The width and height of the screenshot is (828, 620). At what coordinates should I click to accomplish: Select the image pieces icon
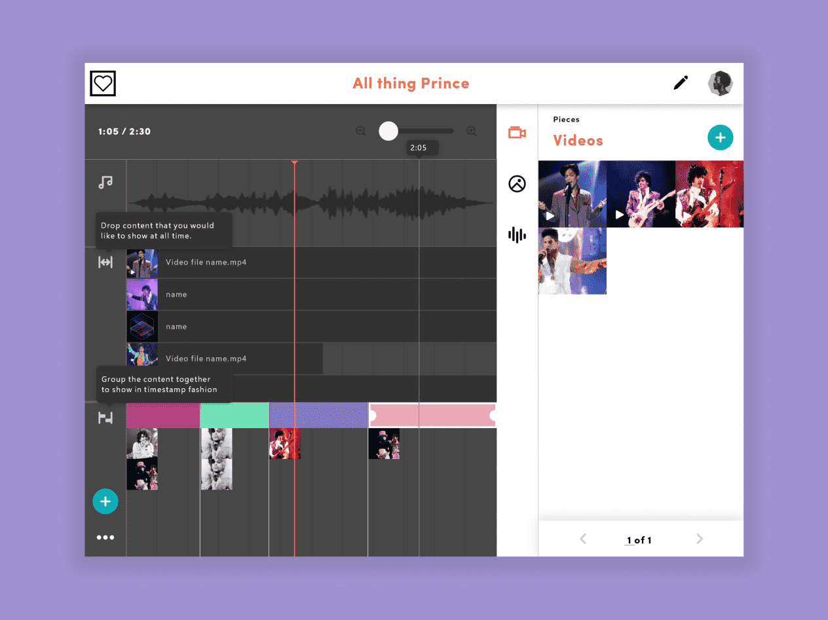click(517, 184)
